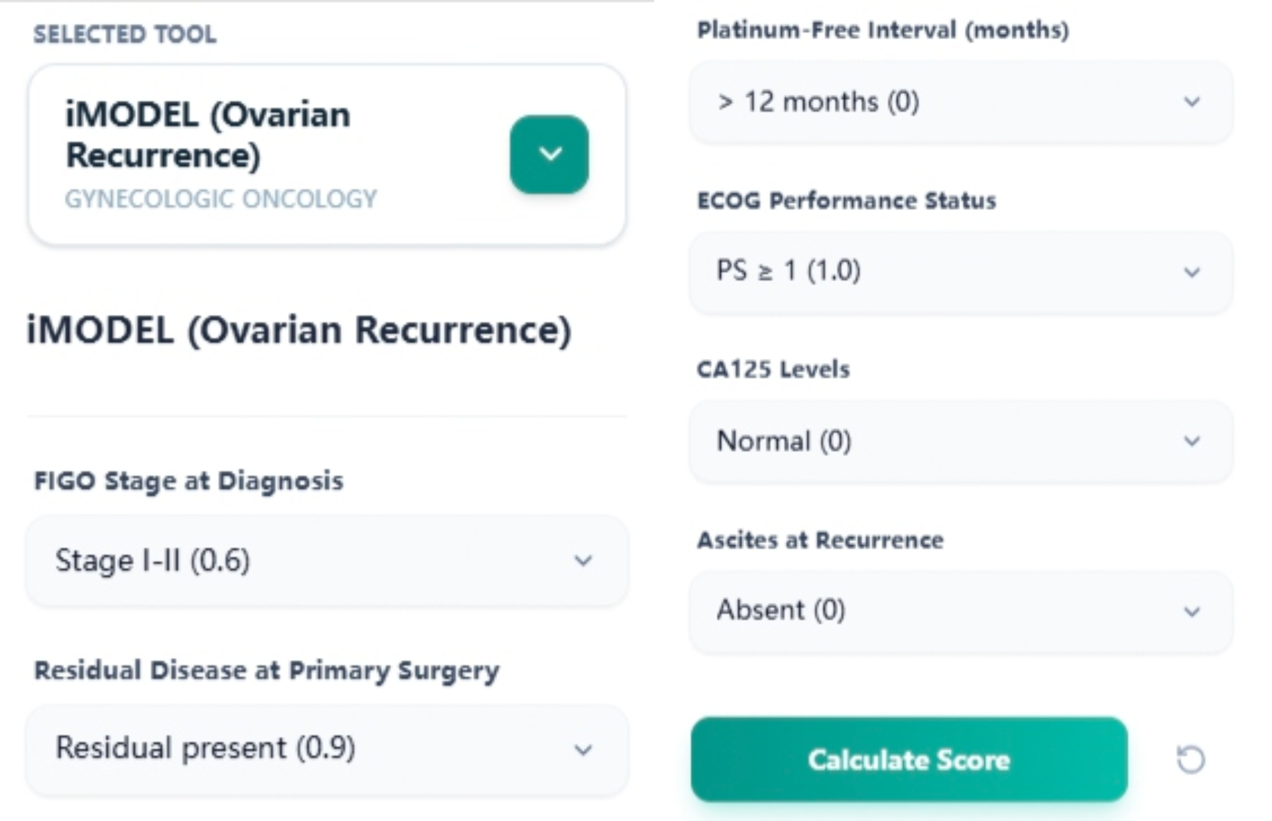1272x821 pixels.
Task: Click the 'FIGO Stage at Diagnosis' label
Action: point(189,481)
